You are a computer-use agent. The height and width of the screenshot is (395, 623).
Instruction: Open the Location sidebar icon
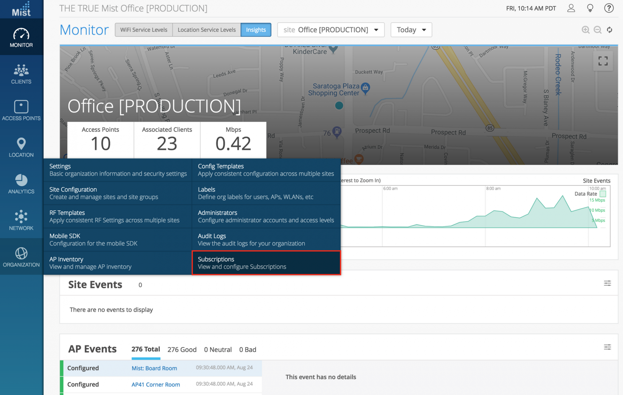click(21, 147)
